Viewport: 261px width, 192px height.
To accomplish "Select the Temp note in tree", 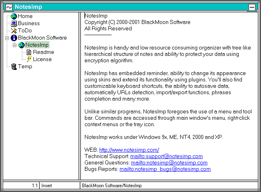I will pos(25,66).
